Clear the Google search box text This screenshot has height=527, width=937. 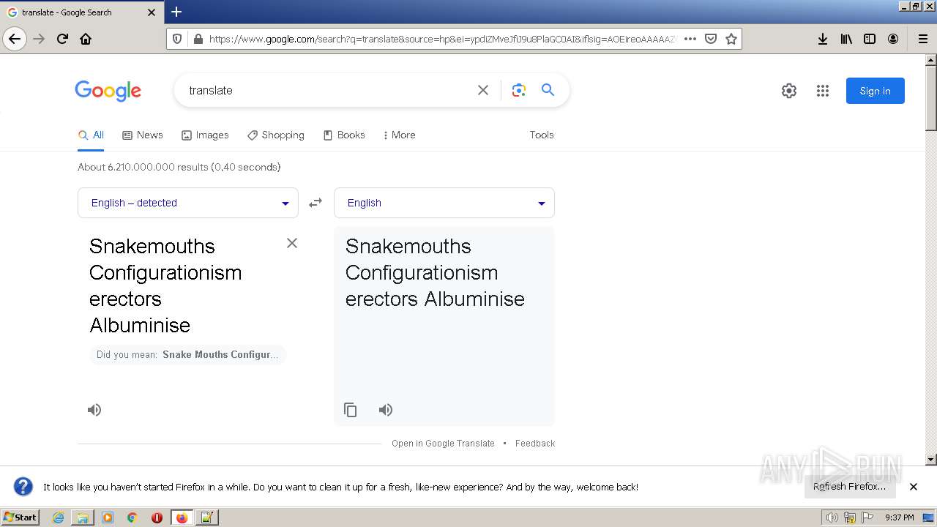(x=483, y=90)
